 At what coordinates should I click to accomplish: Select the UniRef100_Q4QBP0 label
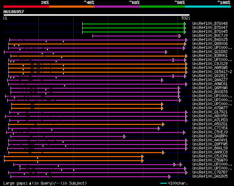210,136
